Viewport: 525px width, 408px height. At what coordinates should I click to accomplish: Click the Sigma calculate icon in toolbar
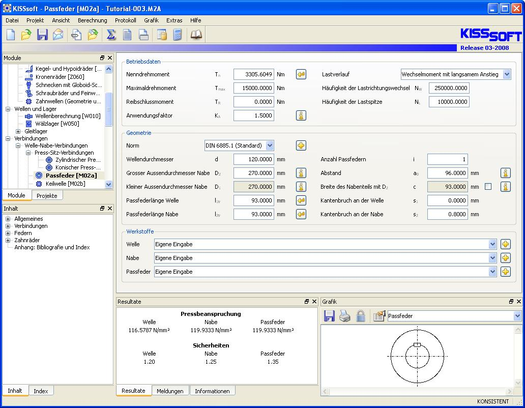coord(111,35)
